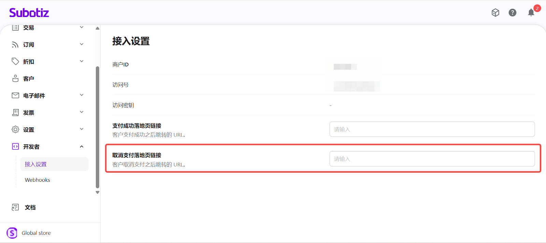The width and height of the screenshot is (546, 243).
Task: Click the 设置 gear icon
Action: coord(15,129)
